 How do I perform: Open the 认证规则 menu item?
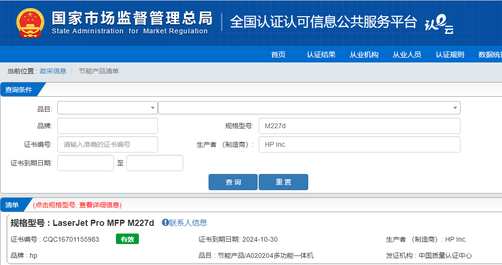point(450,55)
